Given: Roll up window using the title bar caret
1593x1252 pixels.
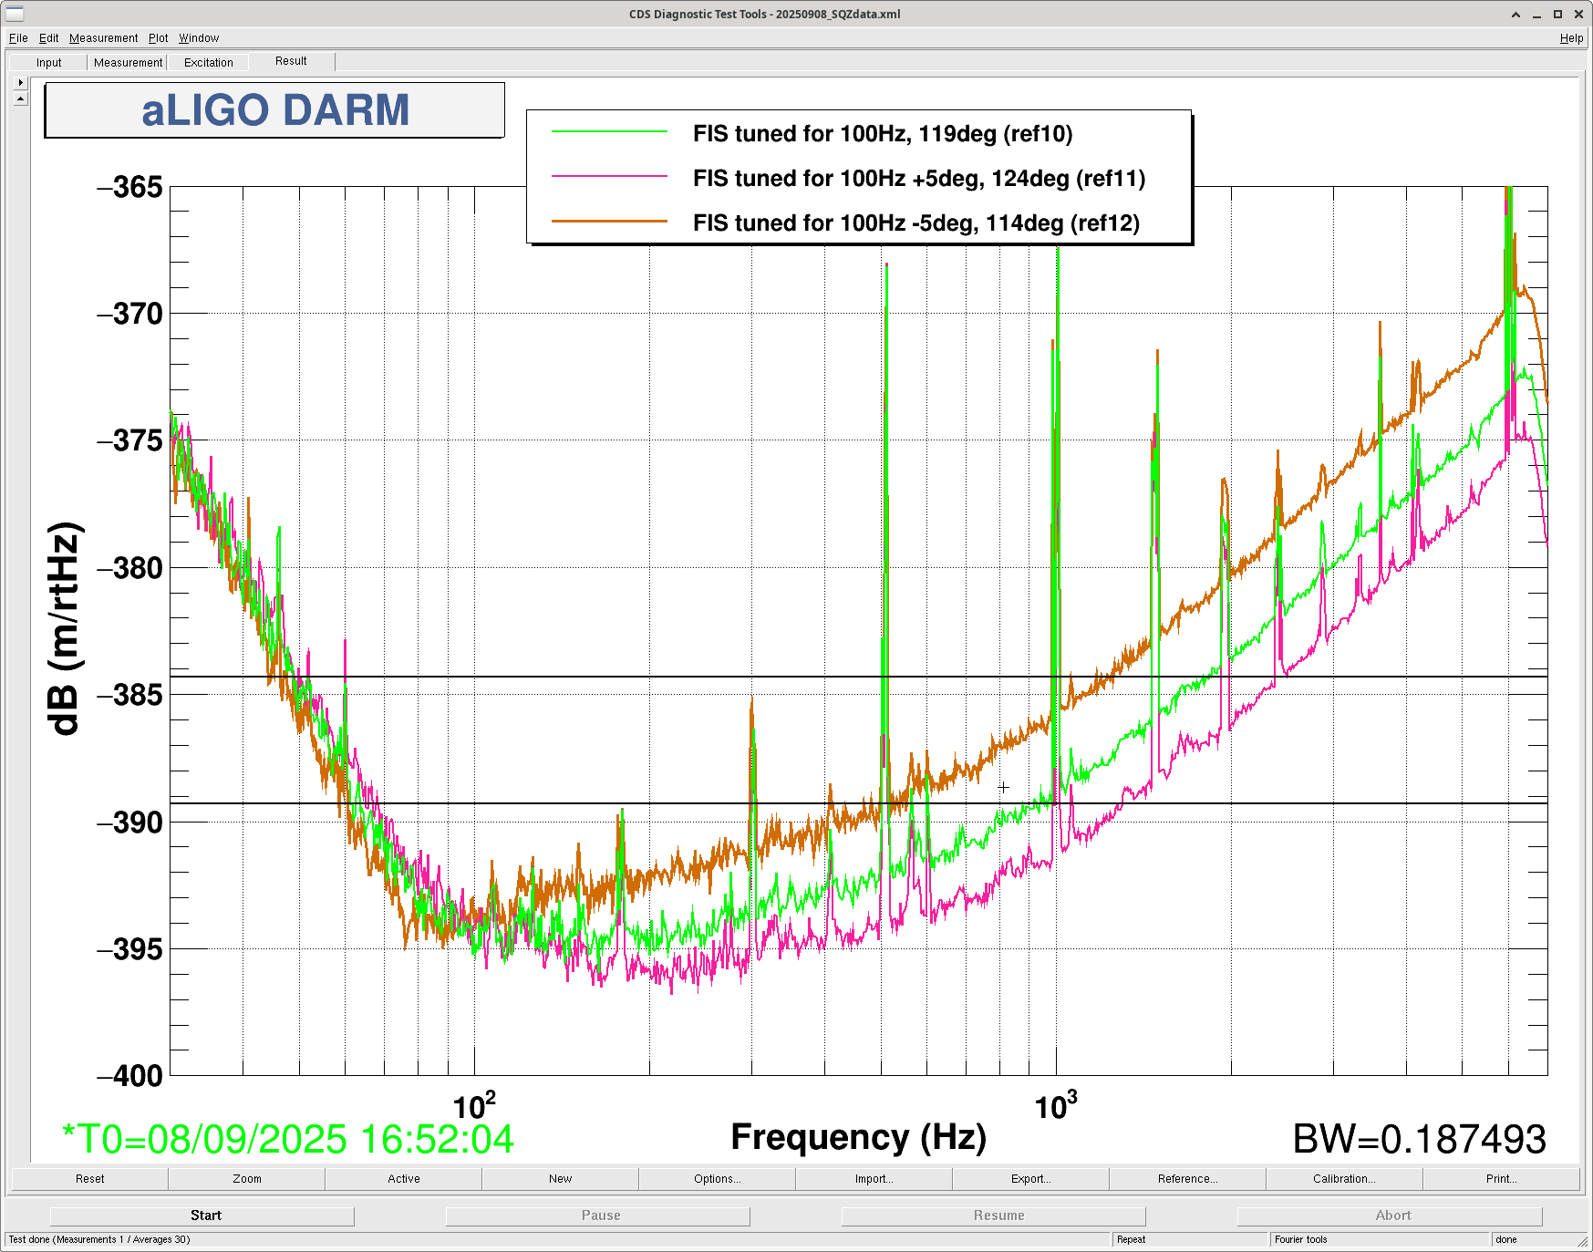Looking at the screenshot, I should tap(1515, 15).
